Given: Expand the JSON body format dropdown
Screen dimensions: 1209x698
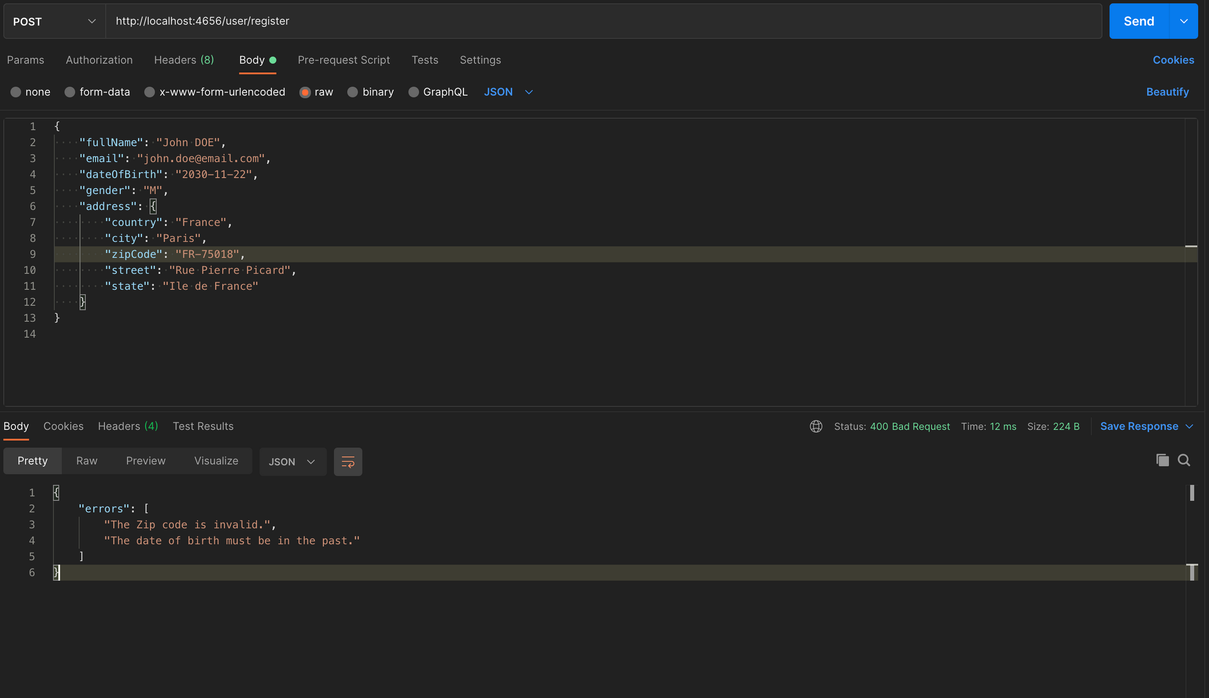Looking at the screenshot, I should click(528, 92).
